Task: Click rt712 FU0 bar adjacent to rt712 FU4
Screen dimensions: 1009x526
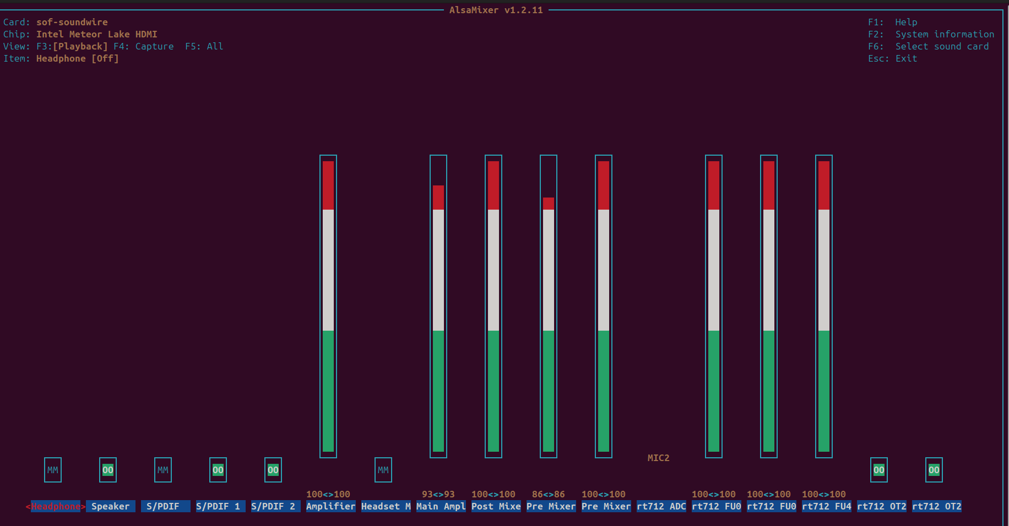Action: click(x=769, y=306)
